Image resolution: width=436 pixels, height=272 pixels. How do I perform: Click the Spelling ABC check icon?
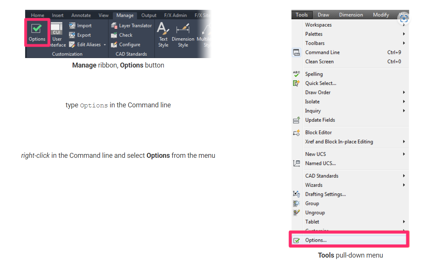296,74
